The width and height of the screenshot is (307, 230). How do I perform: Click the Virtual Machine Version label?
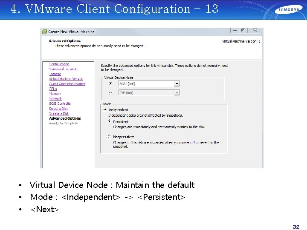pyautogui.click(x=241, y=41)
